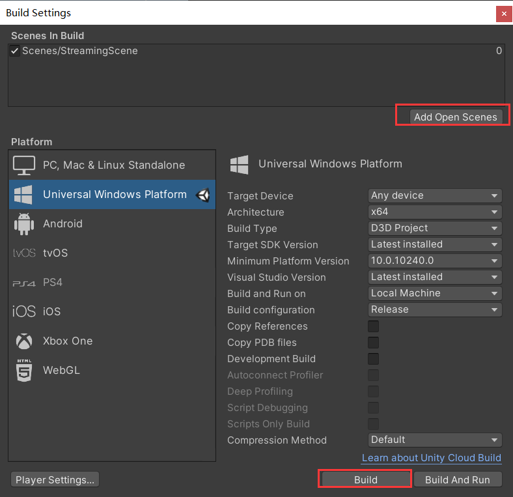Choose the PS4 platform icon
513x497 pixels.
click(24, 283)
